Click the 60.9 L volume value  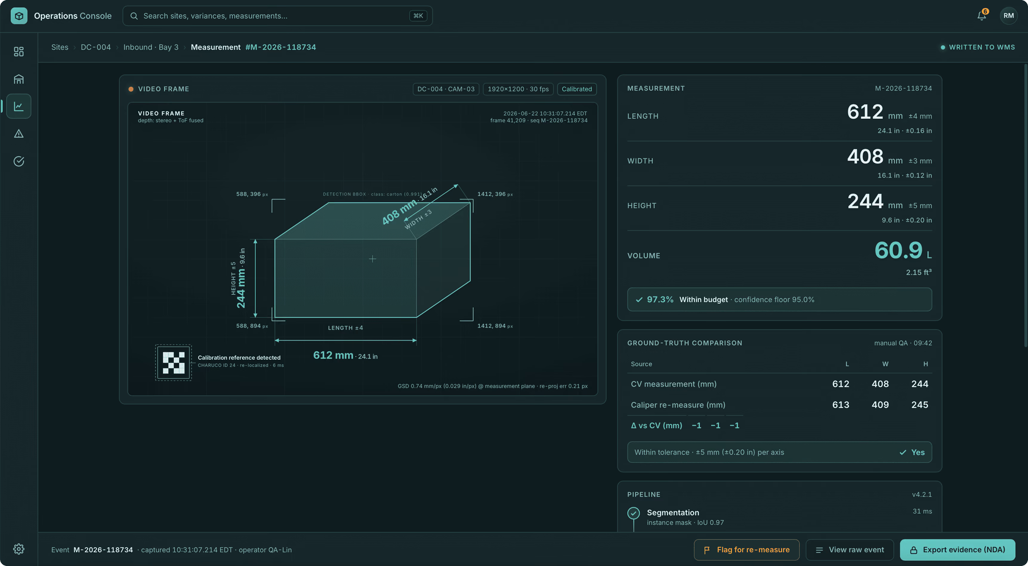pos(903,250)
